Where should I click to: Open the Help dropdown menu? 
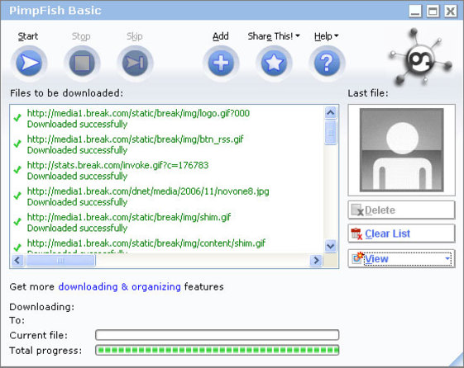327,36
